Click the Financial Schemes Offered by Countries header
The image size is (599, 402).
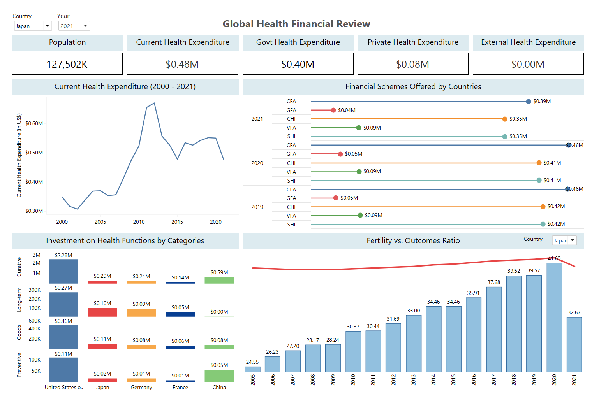tap(413, 87)
